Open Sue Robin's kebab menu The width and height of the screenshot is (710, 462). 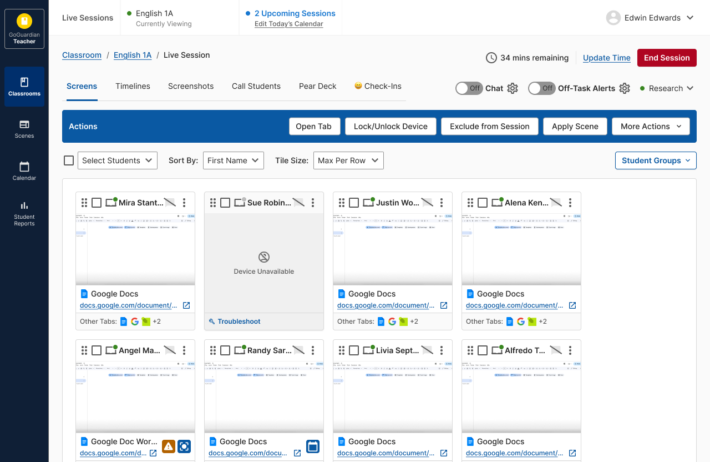click(313, 203)
